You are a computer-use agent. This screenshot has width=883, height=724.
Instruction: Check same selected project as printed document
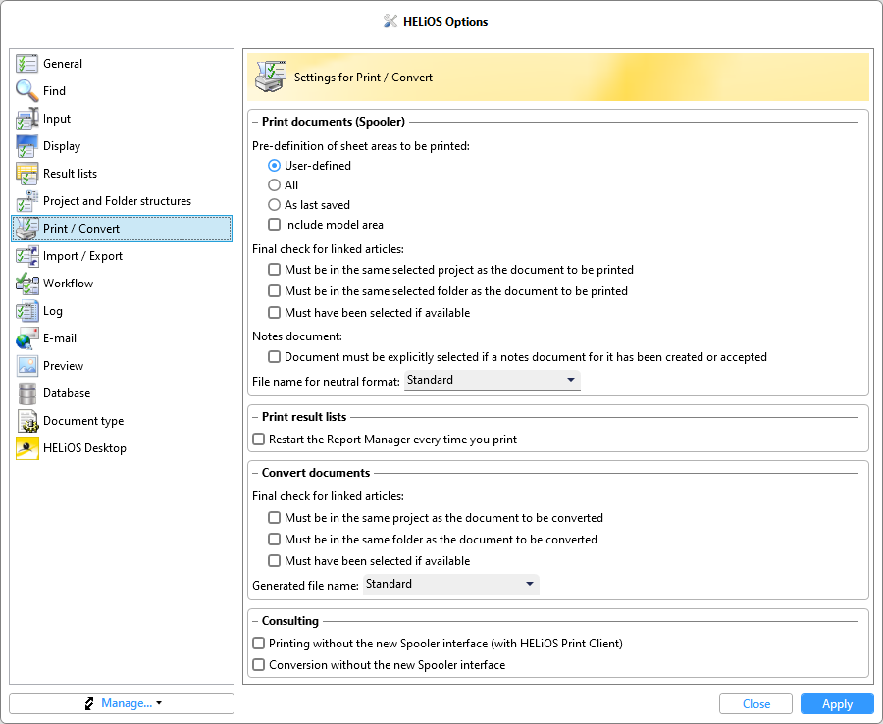[x=275, y=270]
